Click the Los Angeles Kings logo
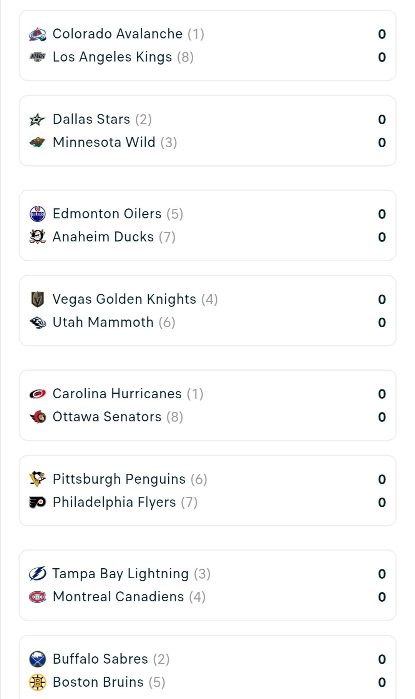 coord(38,57)
